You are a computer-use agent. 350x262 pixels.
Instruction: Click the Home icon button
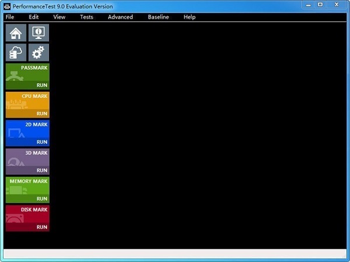(16, 33)
